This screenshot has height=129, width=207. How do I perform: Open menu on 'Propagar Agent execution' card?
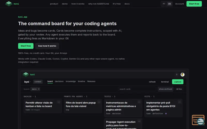pyautogui.click(x=139, y=121)
